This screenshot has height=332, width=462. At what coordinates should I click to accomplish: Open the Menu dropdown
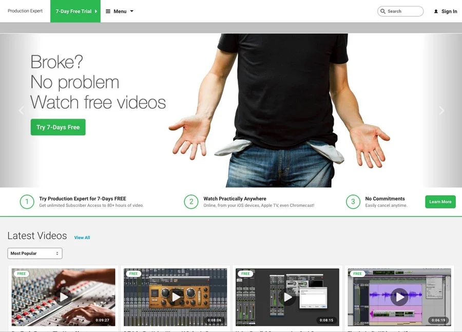(120, 11)
